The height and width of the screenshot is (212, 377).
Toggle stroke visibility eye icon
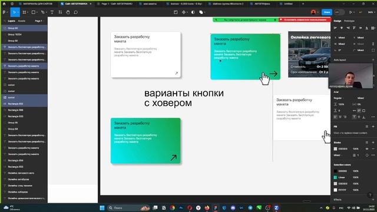pyautogui.click(x=367, y=149)
